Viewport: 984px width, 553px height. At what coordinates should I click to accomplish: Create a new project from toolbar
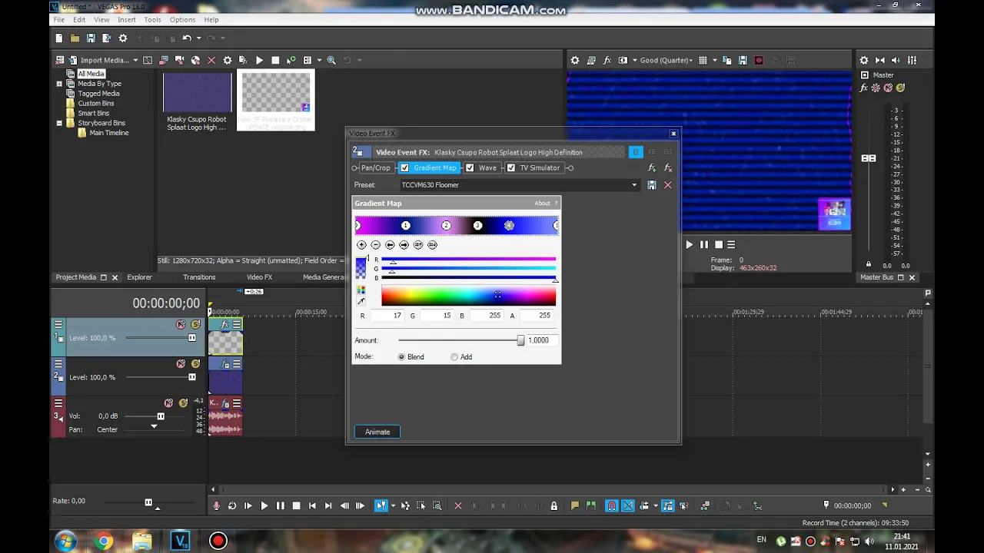pos(59,38)
